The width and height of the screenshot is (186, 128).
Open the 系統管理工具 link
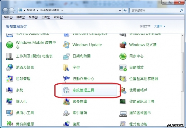click(x=83, y=90)
